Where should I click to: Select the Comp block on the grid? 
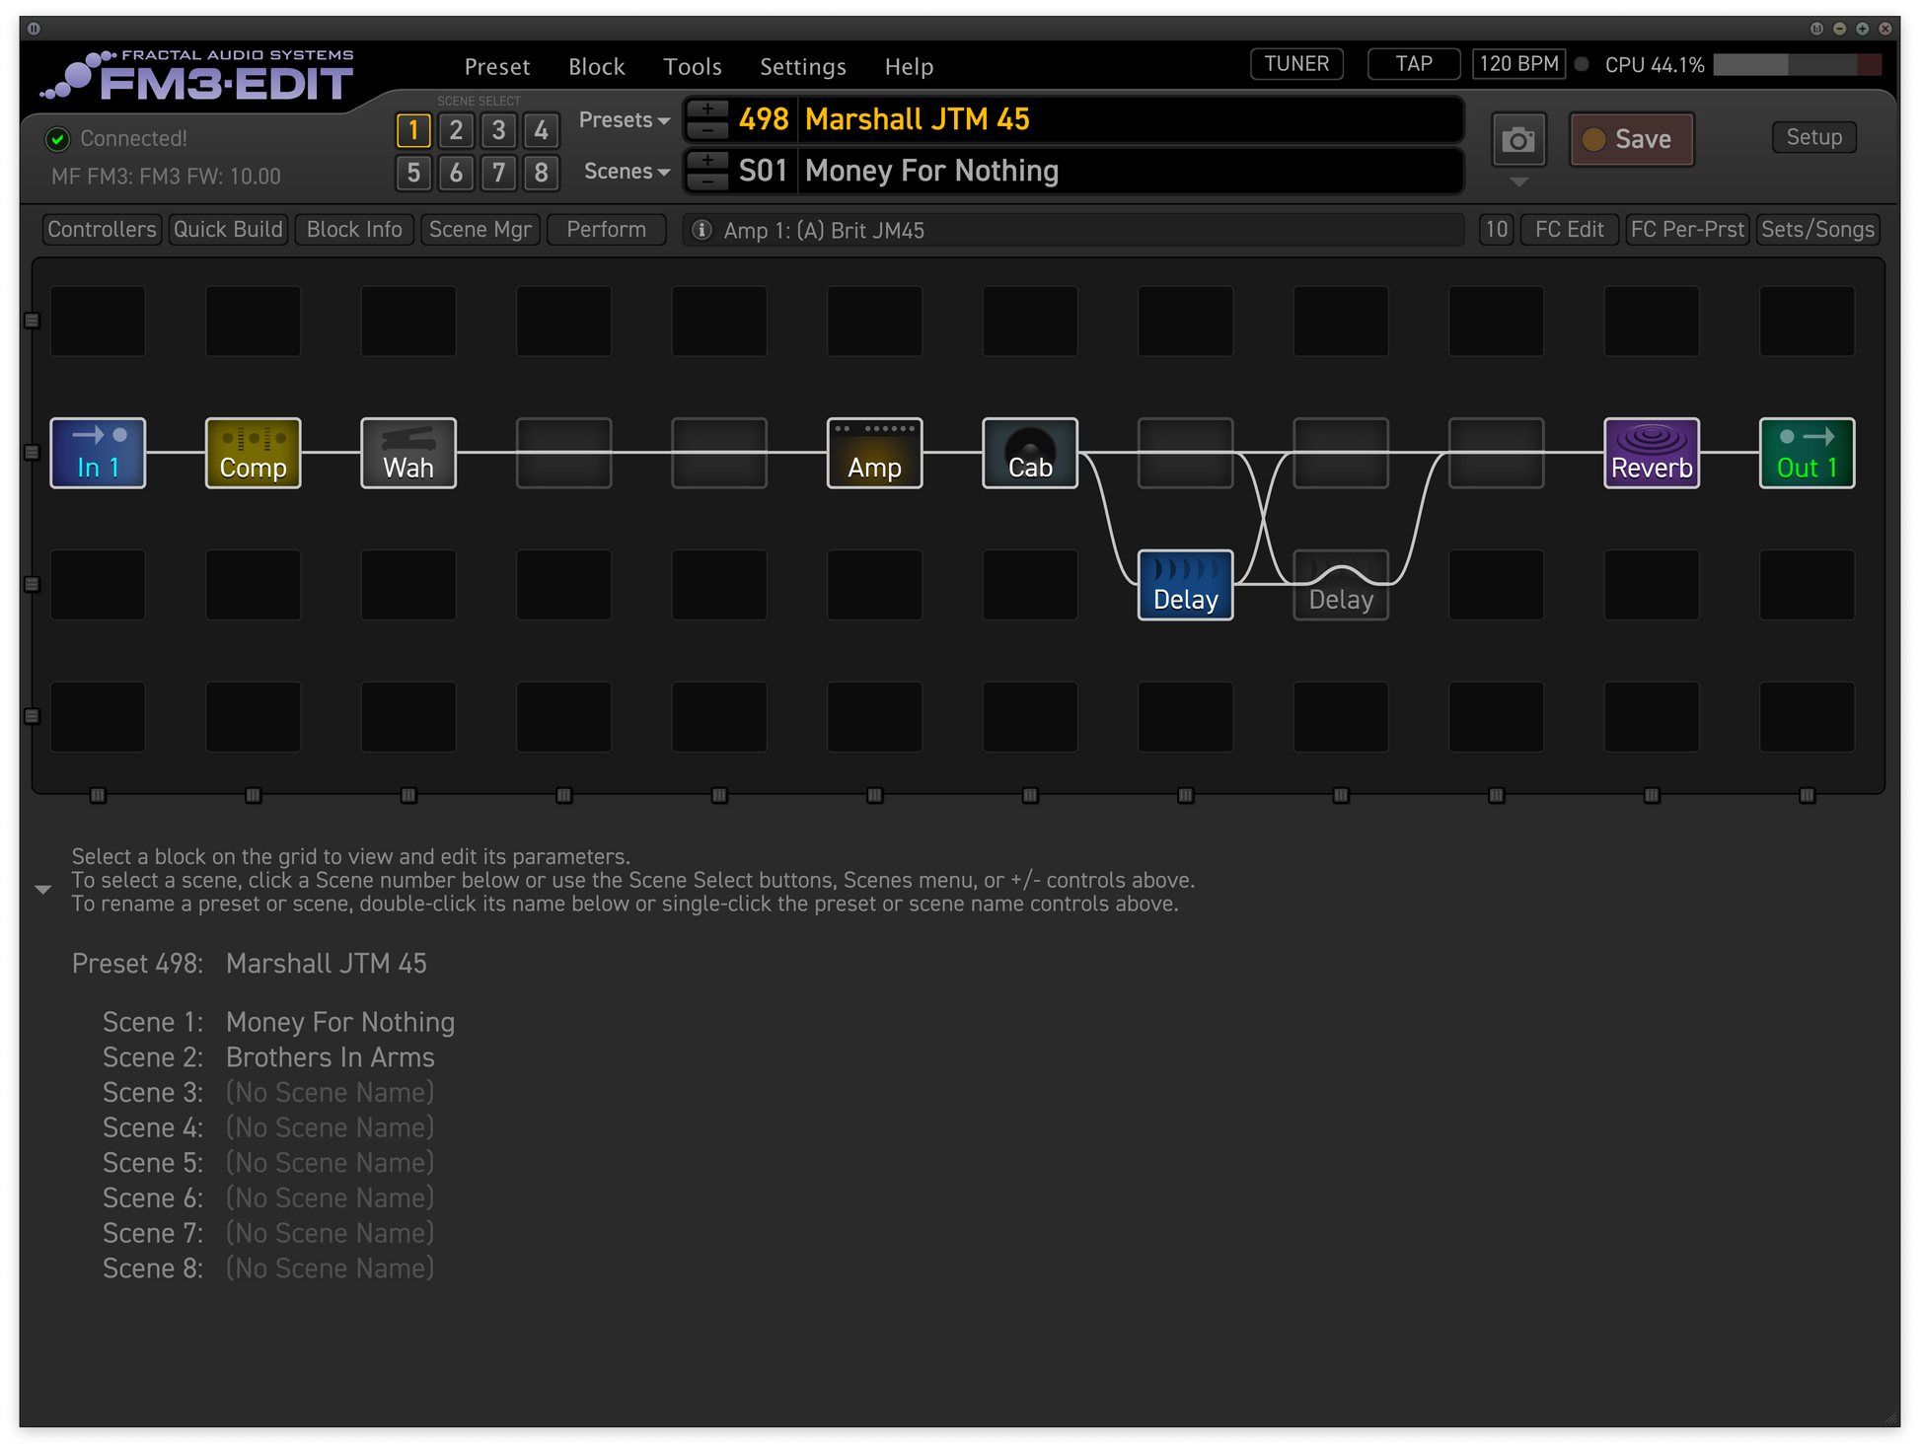253,453
